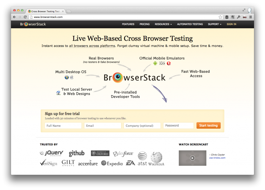This screenshot has height=190, width=265.
Task: Click the BrowserStack logo in the navbar
Action: (x=33, y=24)
